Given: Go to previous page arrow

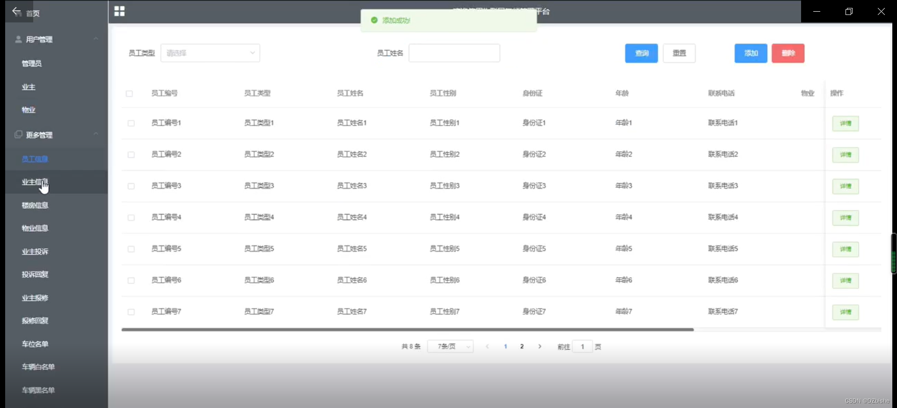Looking at the screenshot, I should pos(487,346).
